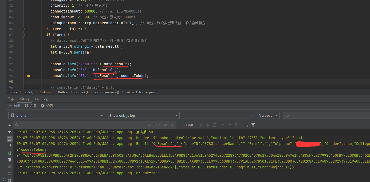Click the camera screenshot icon in log sidebar
The width and height of the screenshot is (370, 182).
point(10,167)
